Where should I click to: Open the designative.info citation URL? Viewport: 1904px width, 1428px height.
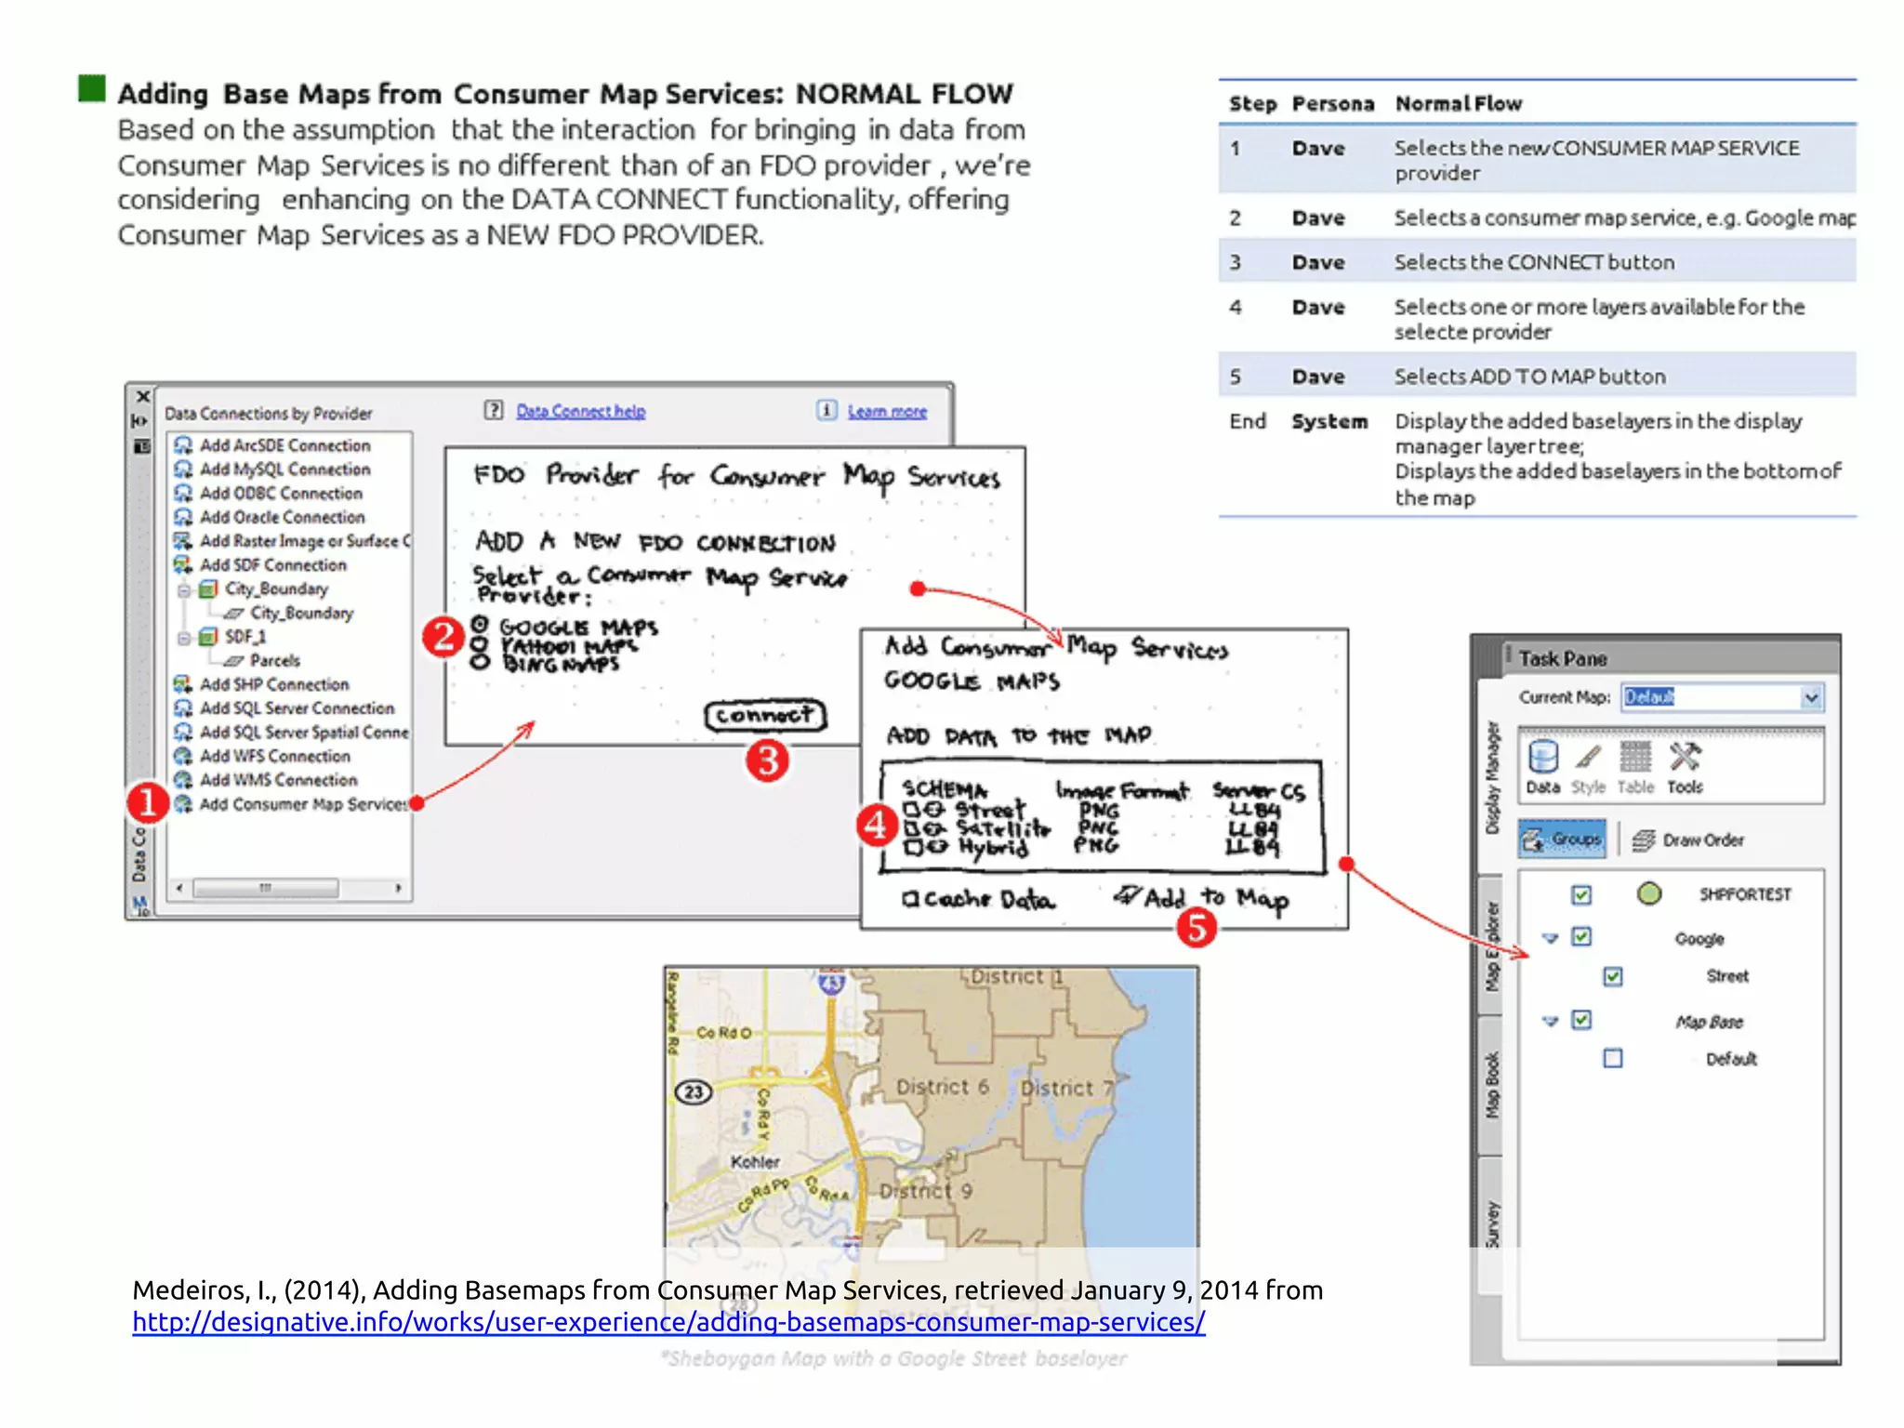668,1322
